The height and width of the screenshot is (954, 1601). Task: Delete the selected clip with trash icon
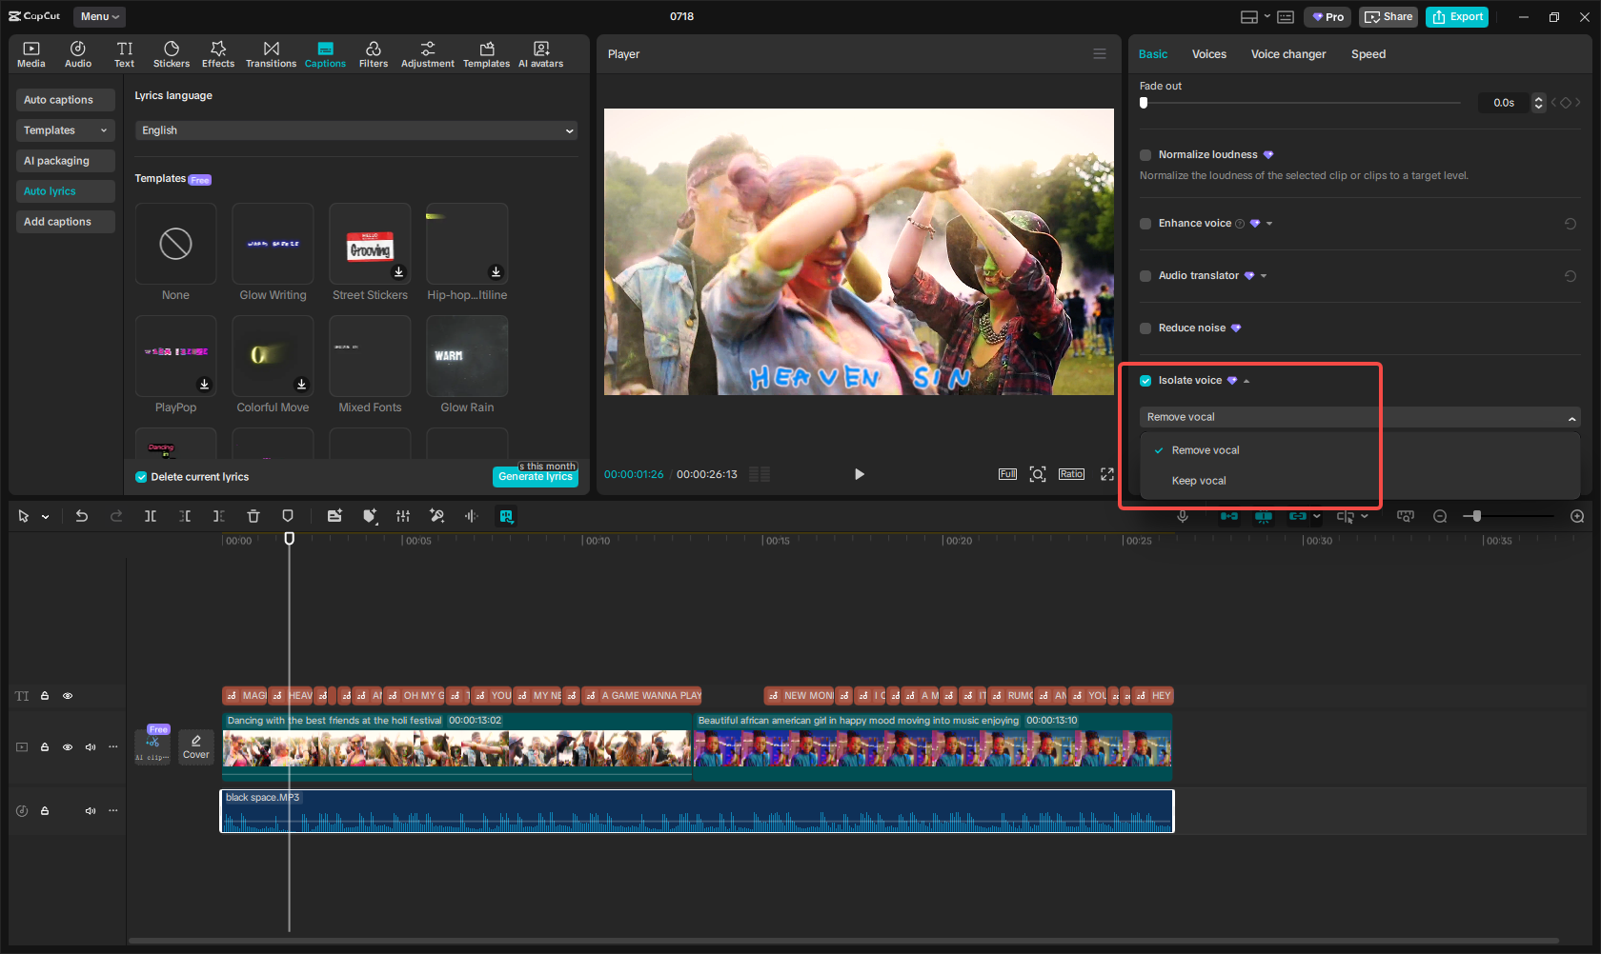(253, 516)
